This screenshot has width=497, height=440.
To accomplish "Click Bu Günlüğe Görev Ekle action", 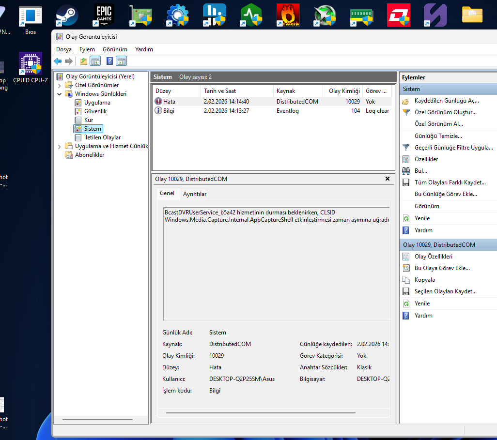I will 446,194.
